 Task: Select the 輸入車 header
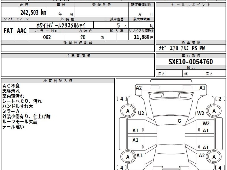pyautogui.click(x=117, y=31)
